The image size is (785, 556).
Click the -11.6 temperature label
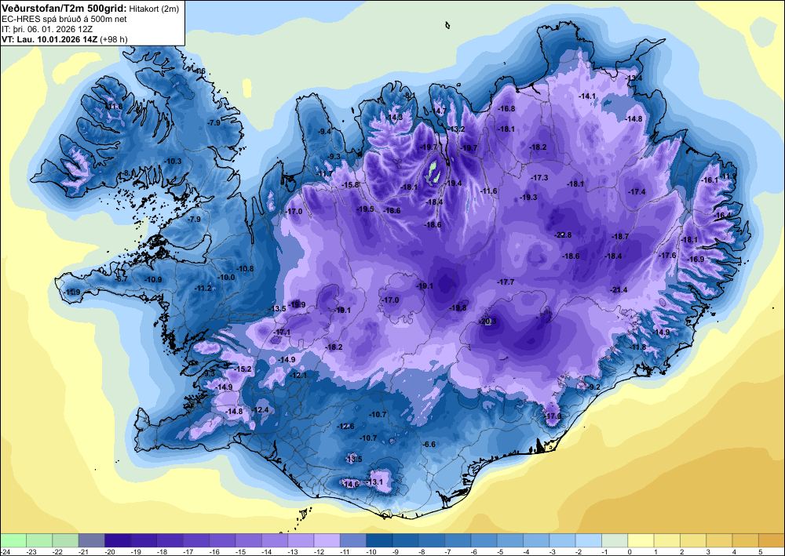pyautogui.click(x=488, y=191)
